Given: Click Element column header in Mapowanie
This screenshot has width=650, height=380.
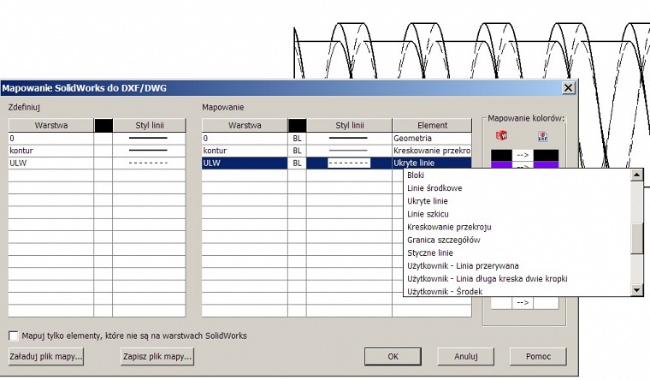Looking at the screenshot, I should [x=432, y=125].
